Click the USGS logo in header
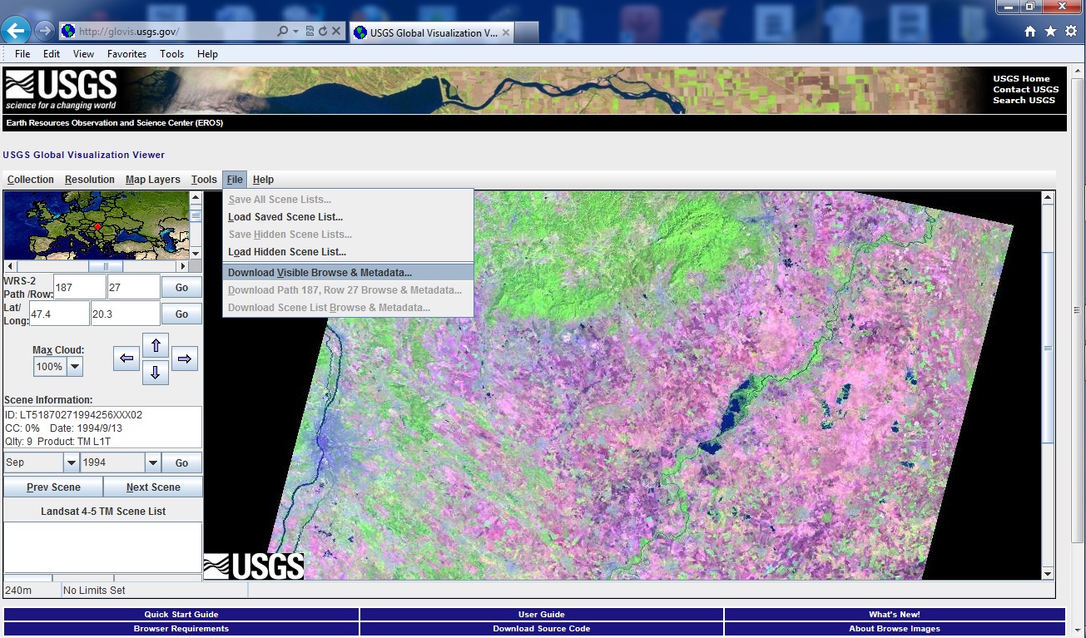 pos(61,90)
